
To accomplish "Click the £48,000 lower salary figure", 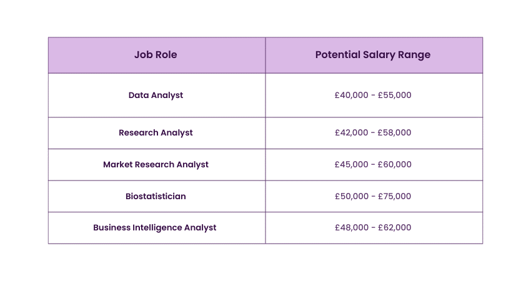I will click(352, 228).
